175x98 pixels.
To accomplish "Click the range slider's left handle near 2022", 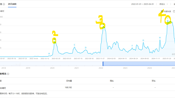I will pos(103,64).
